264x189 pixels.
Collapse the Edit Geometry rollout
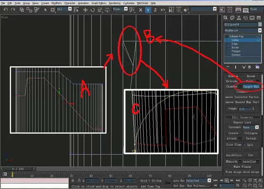pyautogui.click(x=243, y=117)
